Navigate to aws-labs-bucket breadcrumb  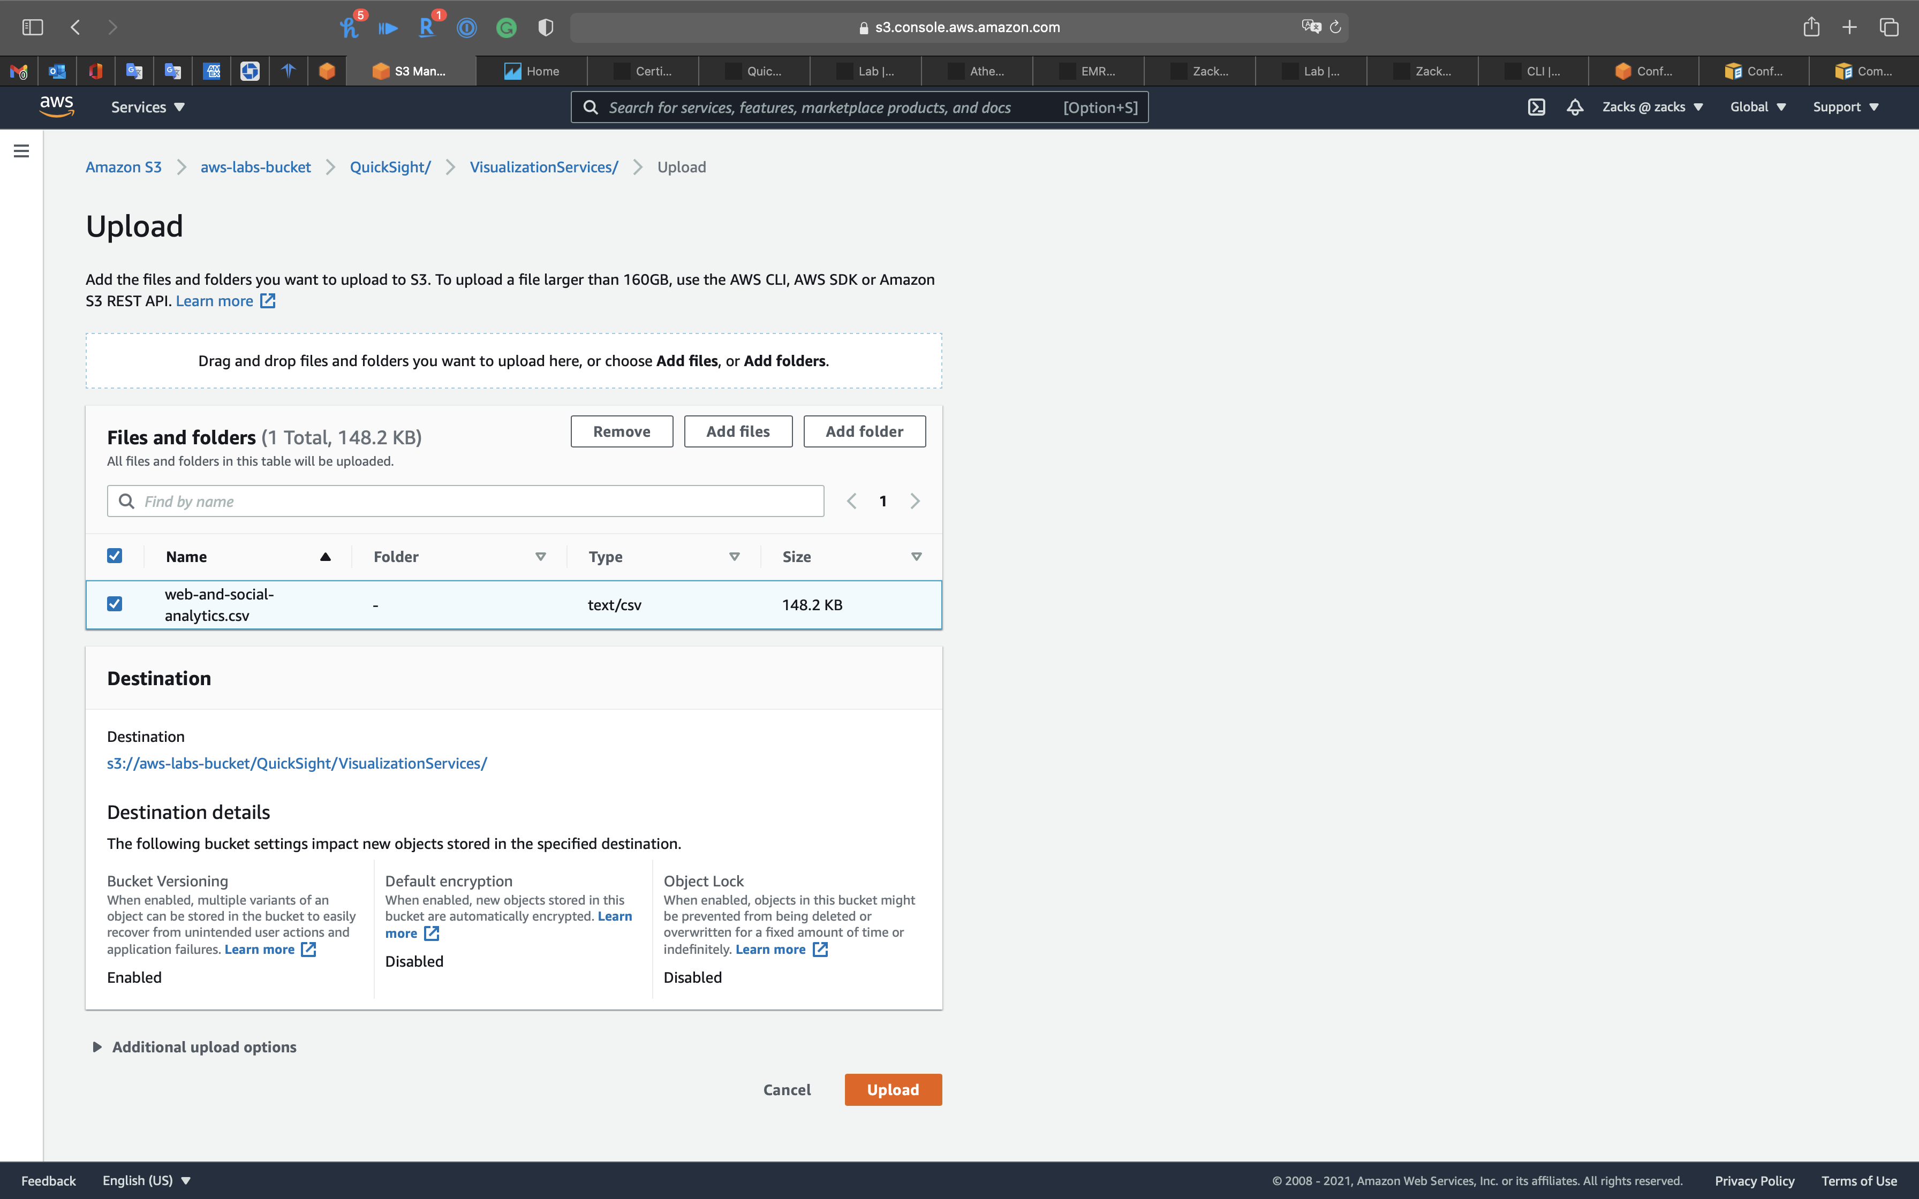255,168
